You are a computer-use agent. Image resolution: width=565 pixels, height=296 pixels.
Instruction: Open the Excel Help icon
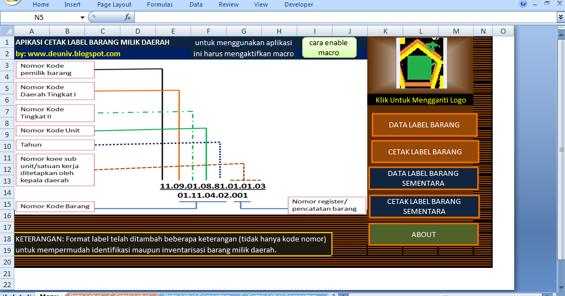(523, 4)
